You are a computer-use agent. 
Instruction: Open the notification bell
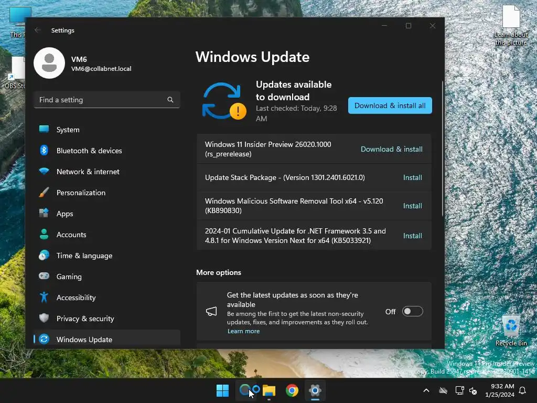click(x=523, y=390)
